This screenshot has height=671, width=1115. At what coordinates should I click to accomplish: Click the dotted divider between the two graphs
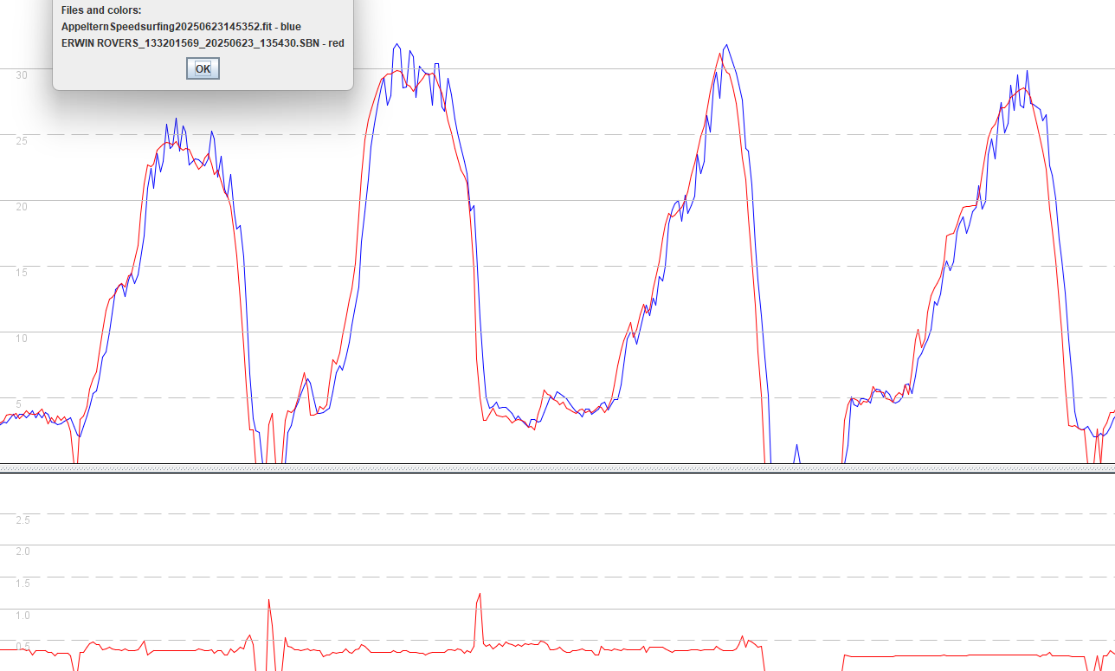pos(557,468)
